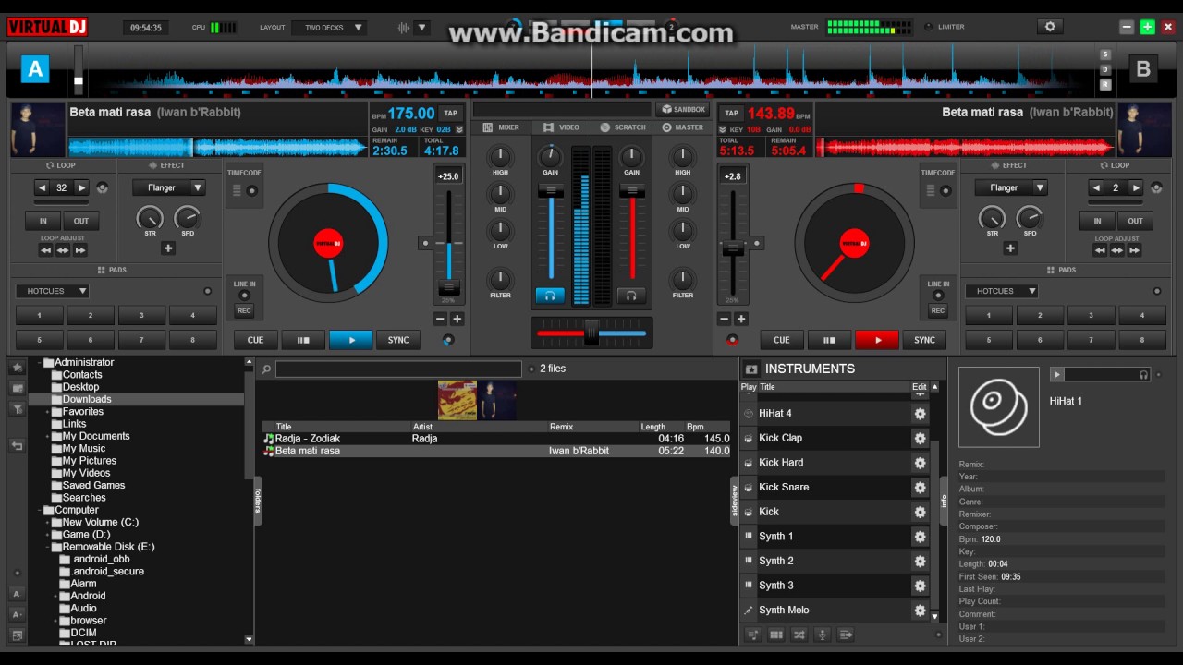Toggle left deck headphone cue button

click(550, 296)
